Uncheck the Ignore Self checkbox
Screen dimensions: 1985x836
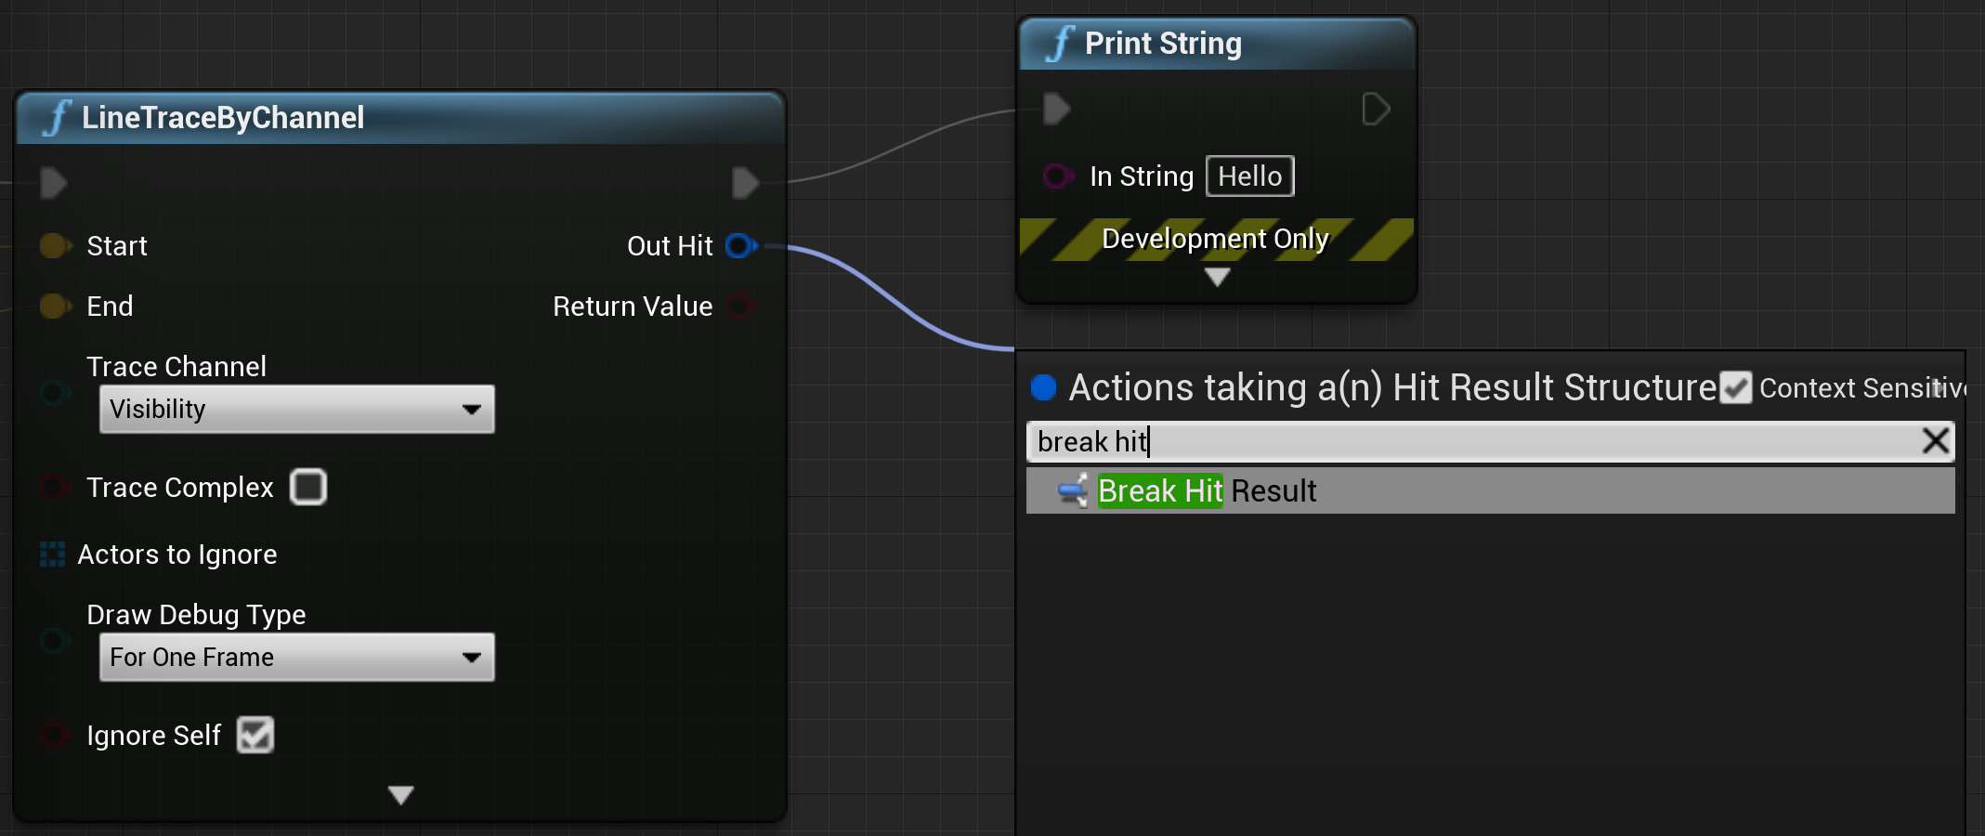click(255, 735)
